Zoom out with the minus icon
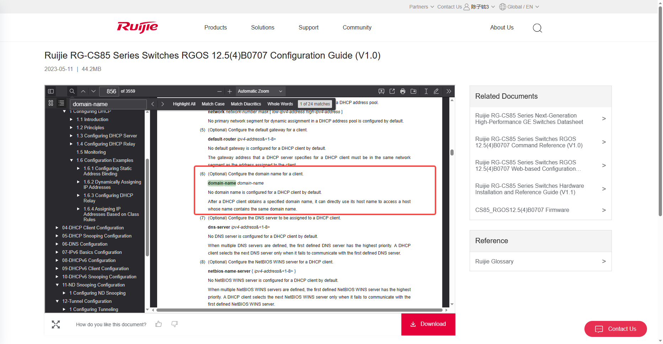The height and width of the screenshot is (344, 663). pos(219,91)
